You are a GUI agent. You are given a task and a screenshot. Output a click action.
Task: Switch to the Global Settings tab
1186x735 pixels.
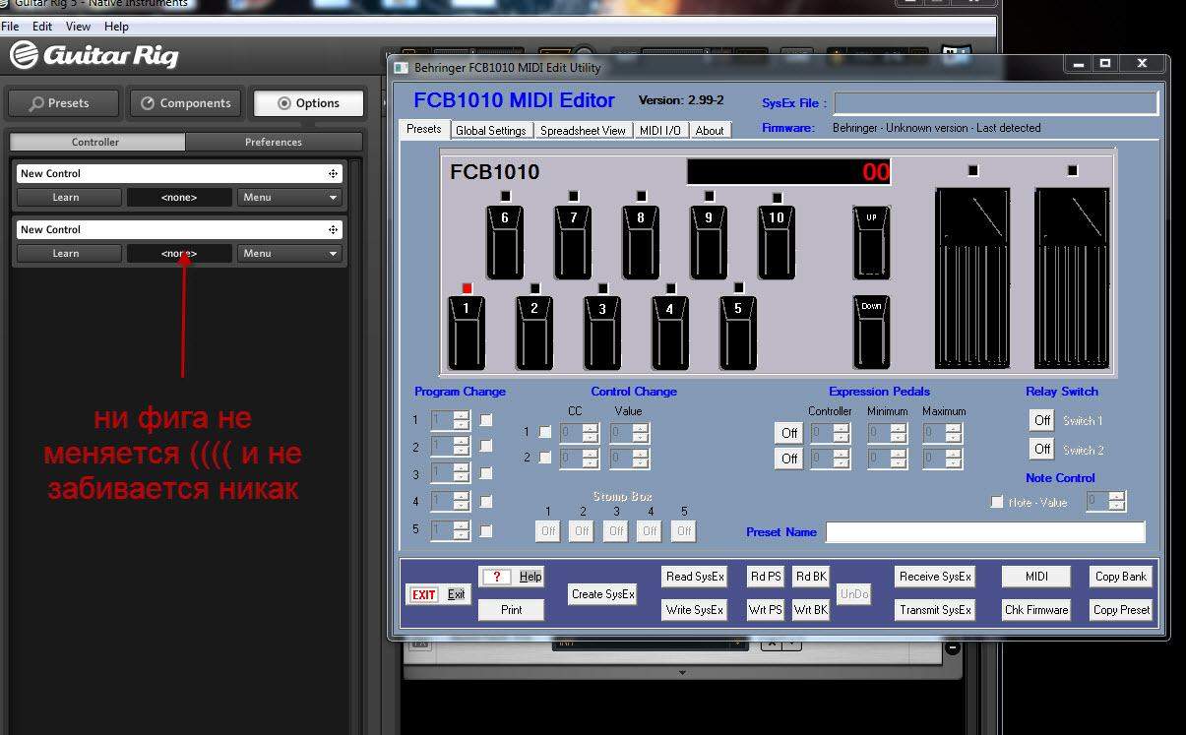coord(491,130)
